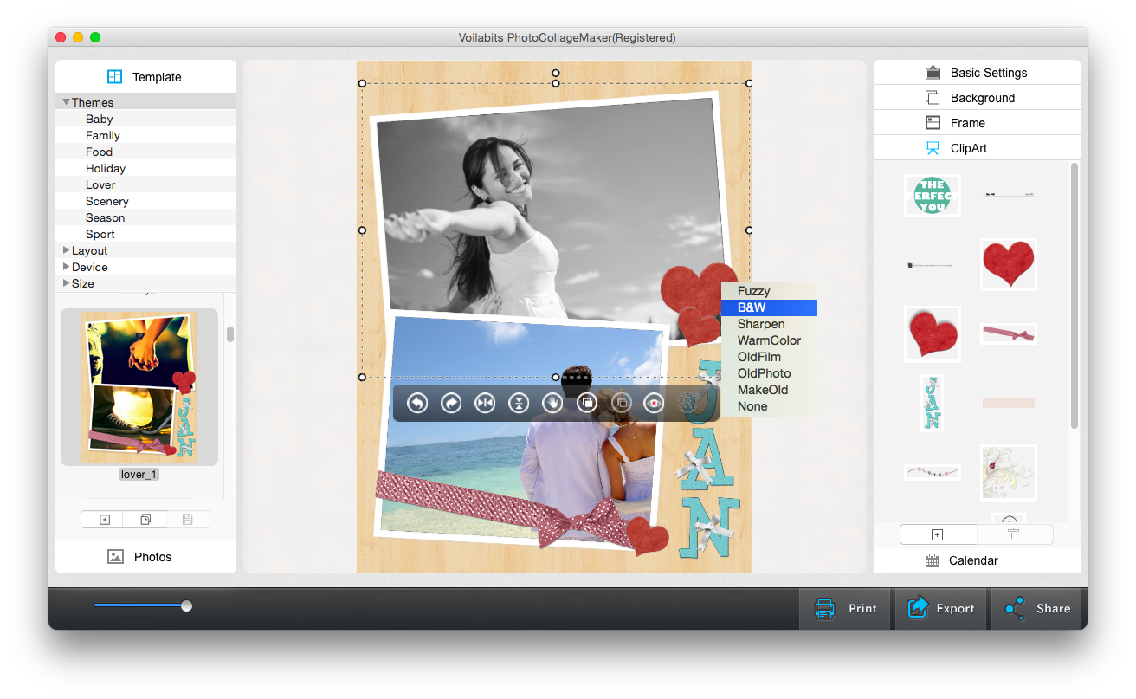Click the Print button

(x=846, y=608)
